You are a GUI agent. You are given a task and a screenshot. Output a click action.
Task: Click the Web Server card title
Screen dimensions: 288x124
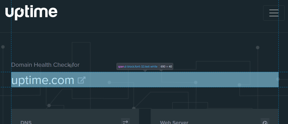click(174, 122)
